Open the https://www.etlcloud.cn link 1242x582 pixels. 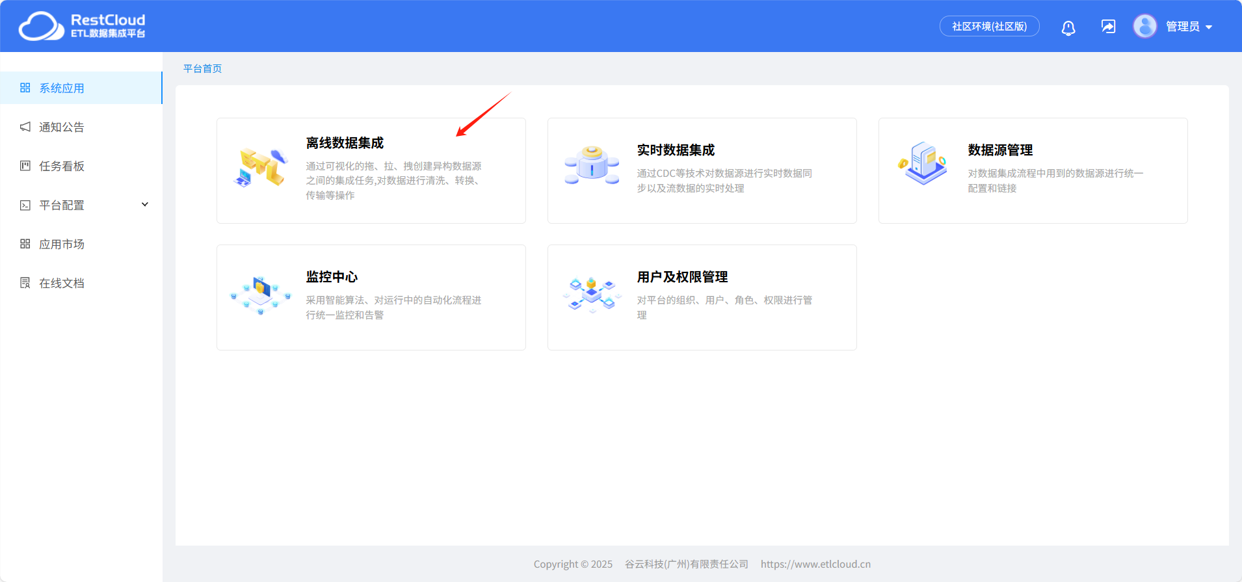(x=815, y=564)
